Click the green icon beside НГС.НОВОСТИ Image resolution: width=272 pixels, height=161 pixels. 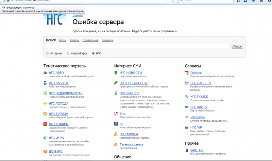[116, 73]
